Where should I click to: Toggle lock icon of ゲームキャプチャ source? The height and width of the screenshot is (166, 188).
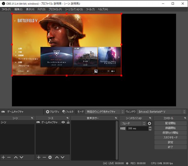click(68, 122)
